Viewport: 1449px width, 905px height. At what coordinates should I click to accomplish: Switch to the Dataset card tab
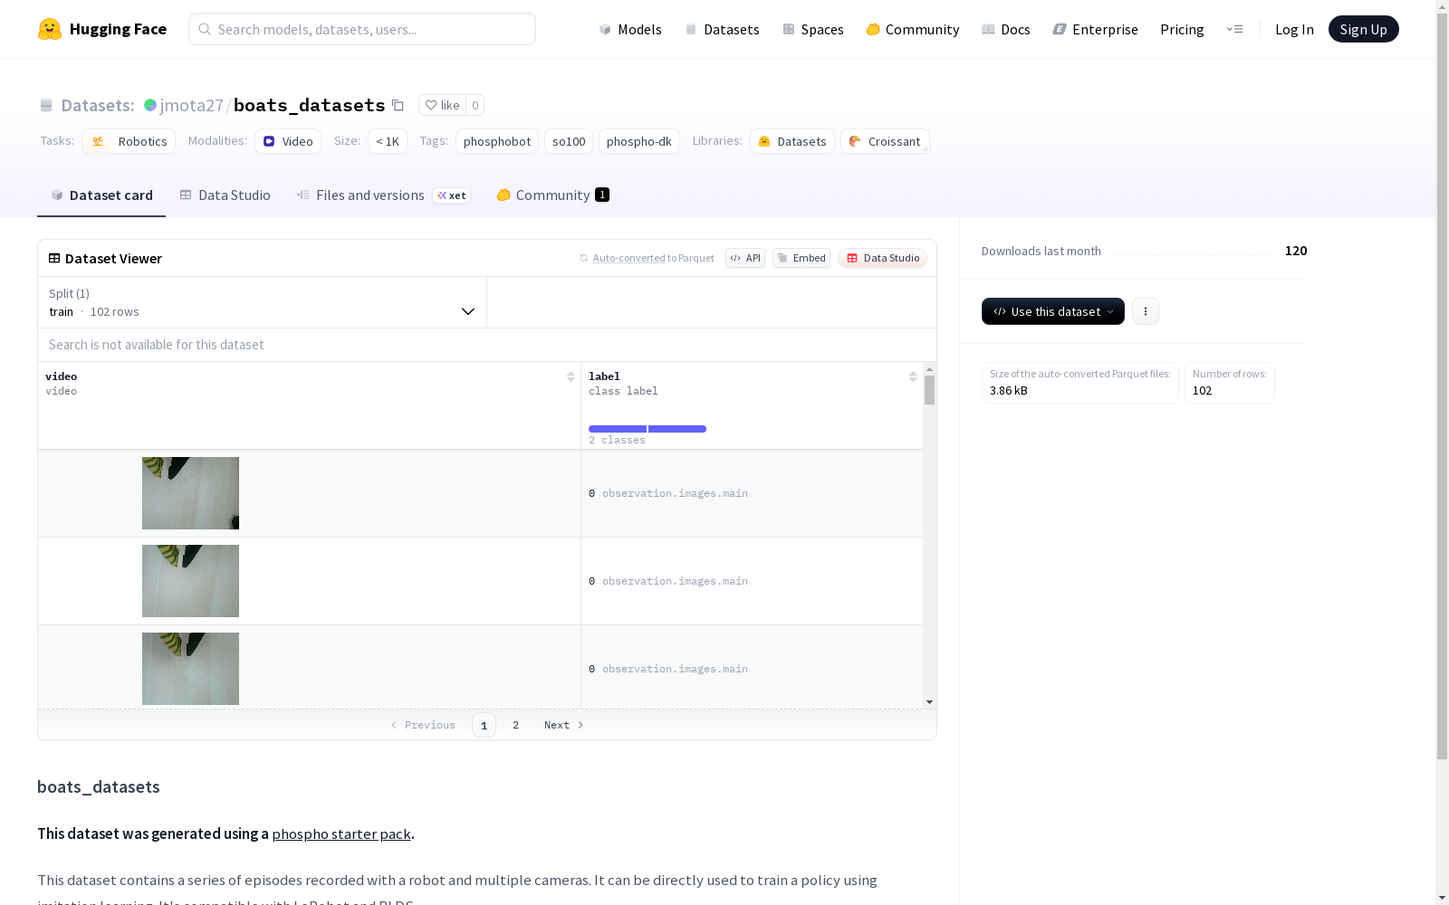click(x=101, y=195)
